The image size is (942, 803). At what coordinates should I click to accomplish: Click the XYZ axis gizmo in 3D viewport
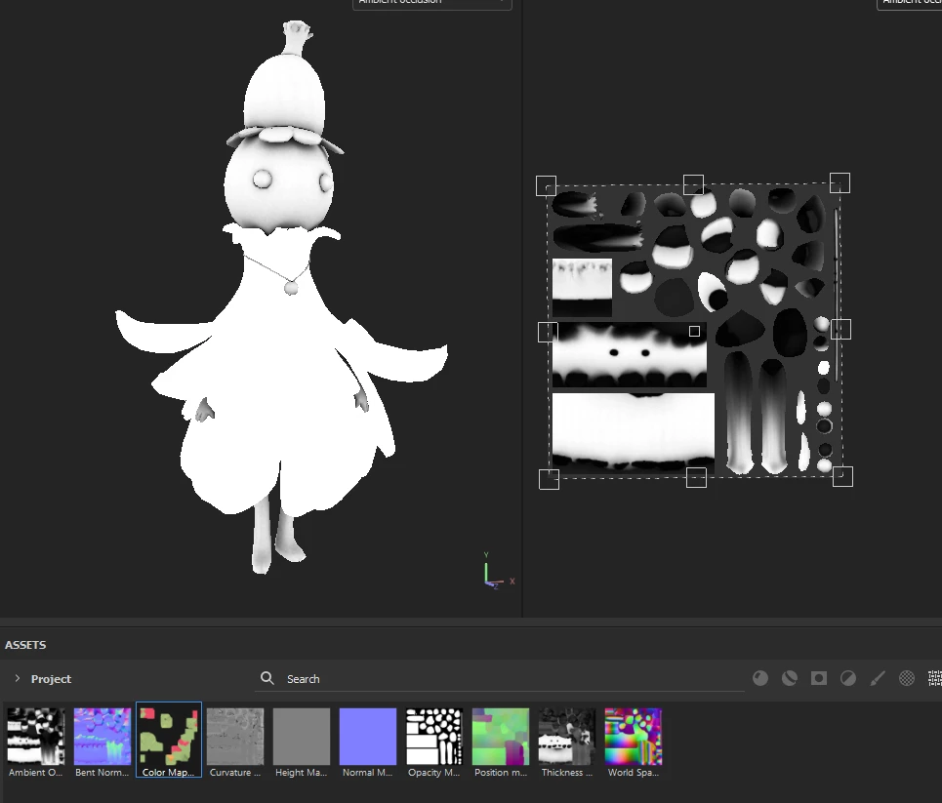(498, 571)
